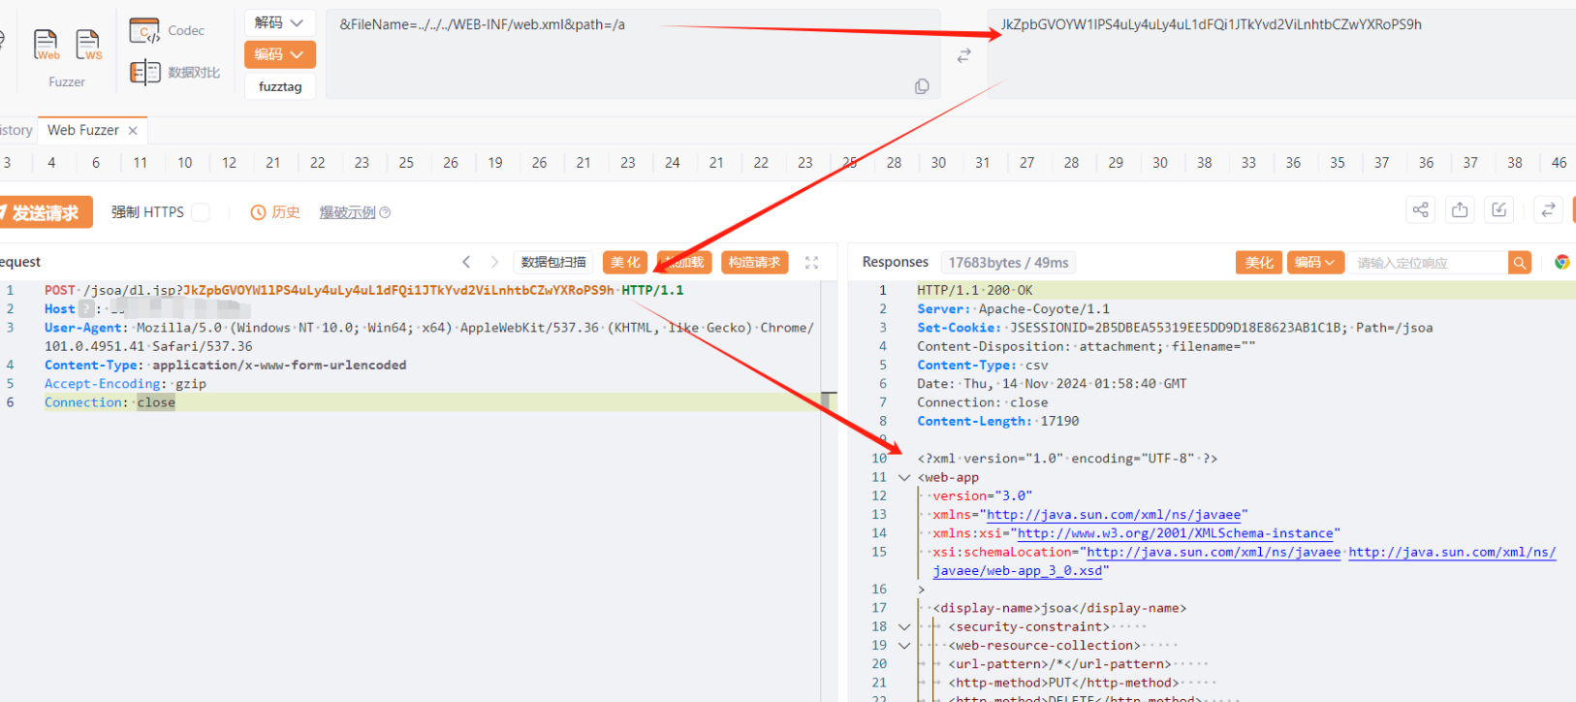Open the XMLSchema-instance link on line 14
Viewport: 1576px width, 702px height.
point(1175,533)
